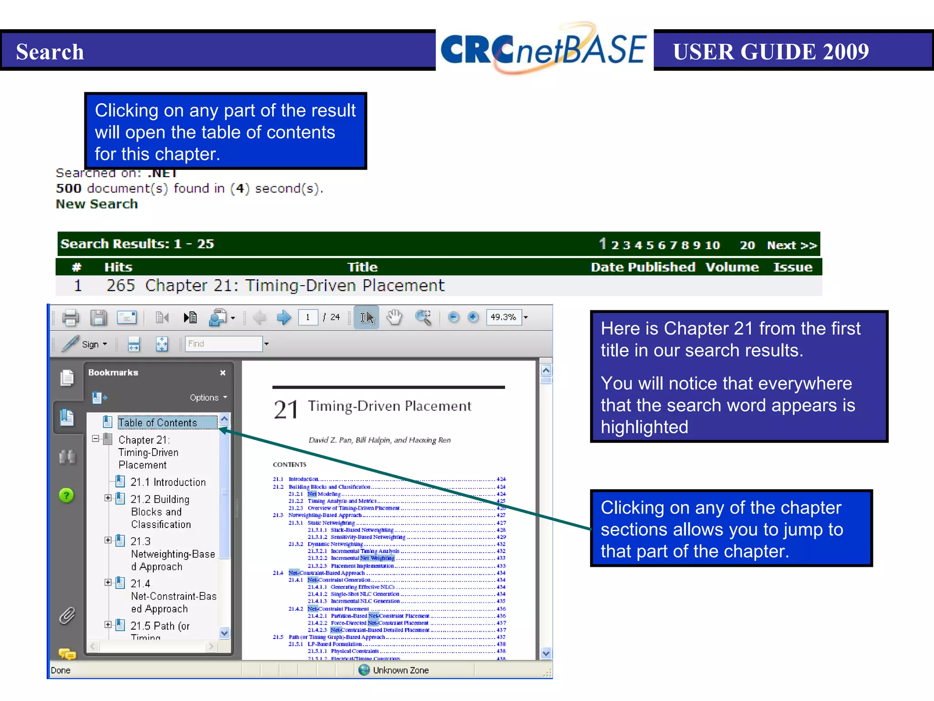Screen dimensions: 934x701
Task: Select the Hand pan tool
Action: tap(394, 317)
